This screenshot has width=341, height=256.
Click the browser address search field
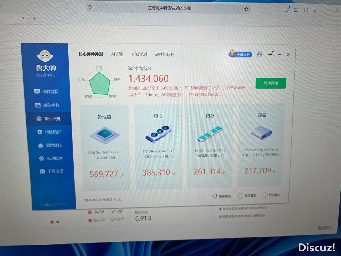point(168,8)
